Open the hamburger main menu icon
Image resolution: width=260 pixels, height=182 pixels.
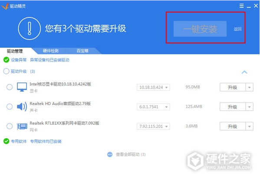pos(242,6)
